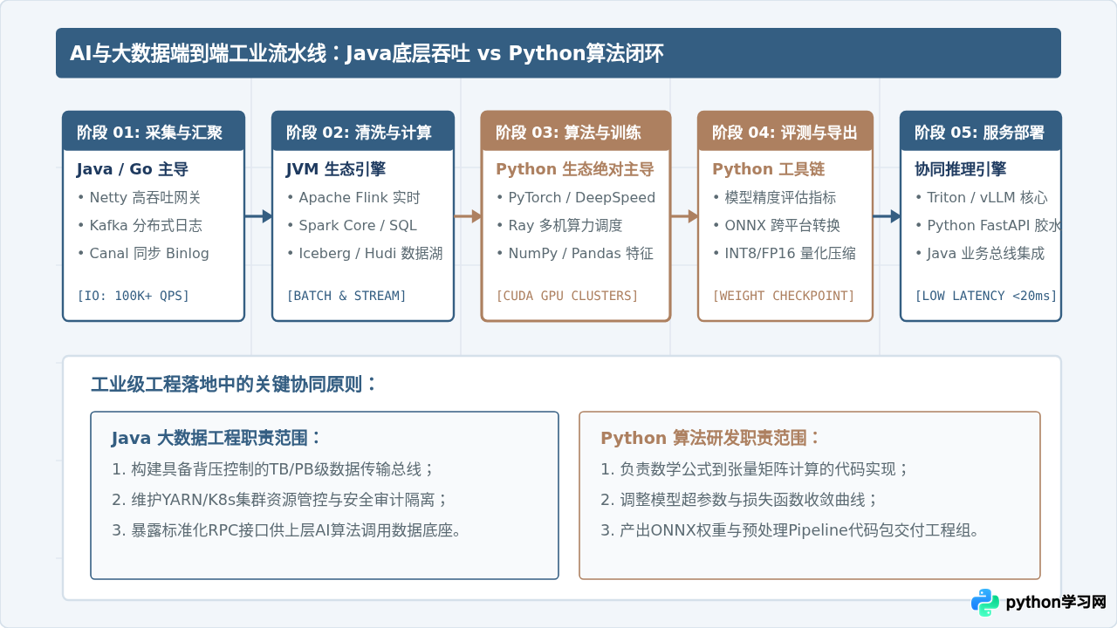The width and height of the screenshot is (1117, 628).
Task: Click the infographic title about Java底层吞吐 vs Python算法闭环
Action: coord(367,53)
